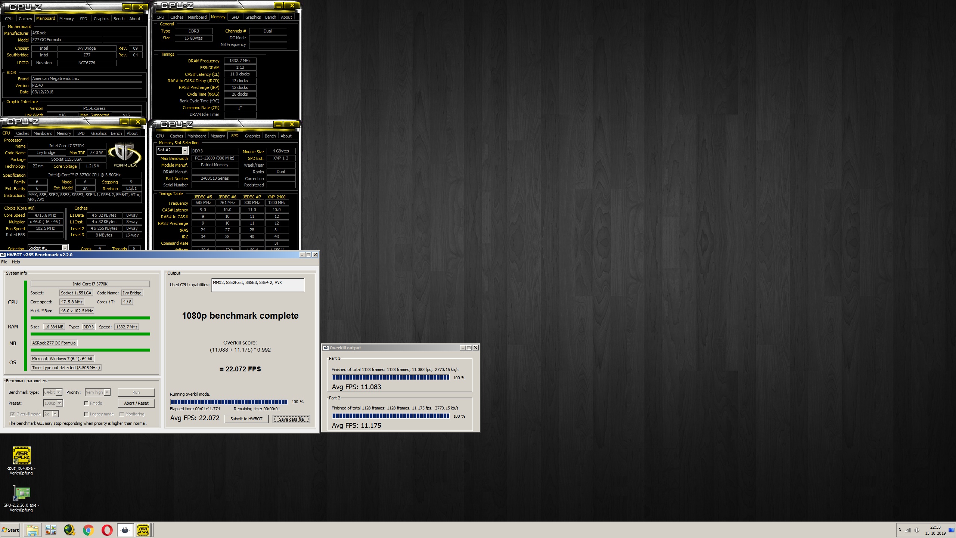Launch Google Chrome from the taskbar
This screenshot has width=956, height=538.
click(88, 530)
